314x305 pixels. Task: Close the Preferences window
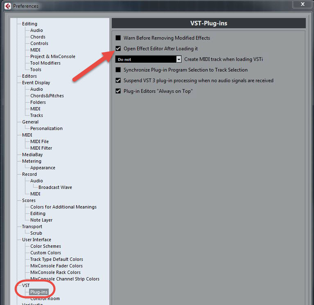[303, 4]
